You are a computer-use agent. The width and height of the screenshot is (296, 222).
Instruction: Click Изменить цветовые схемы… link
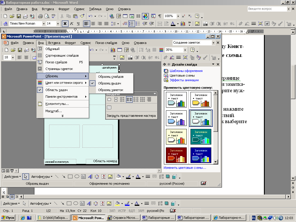point(185,168)
